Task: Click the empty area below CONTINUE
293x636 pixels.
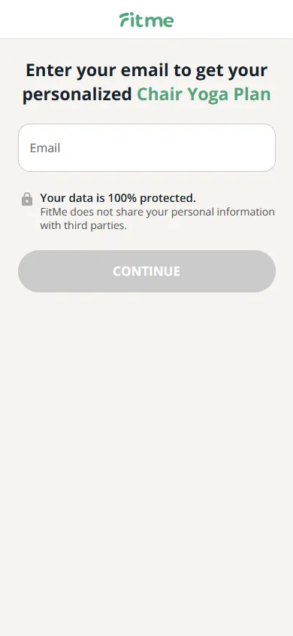Action: tap(146, 446)
